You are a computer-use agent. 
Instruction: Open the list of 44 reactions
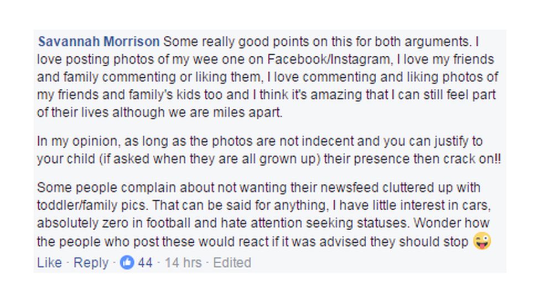point(145,263)
